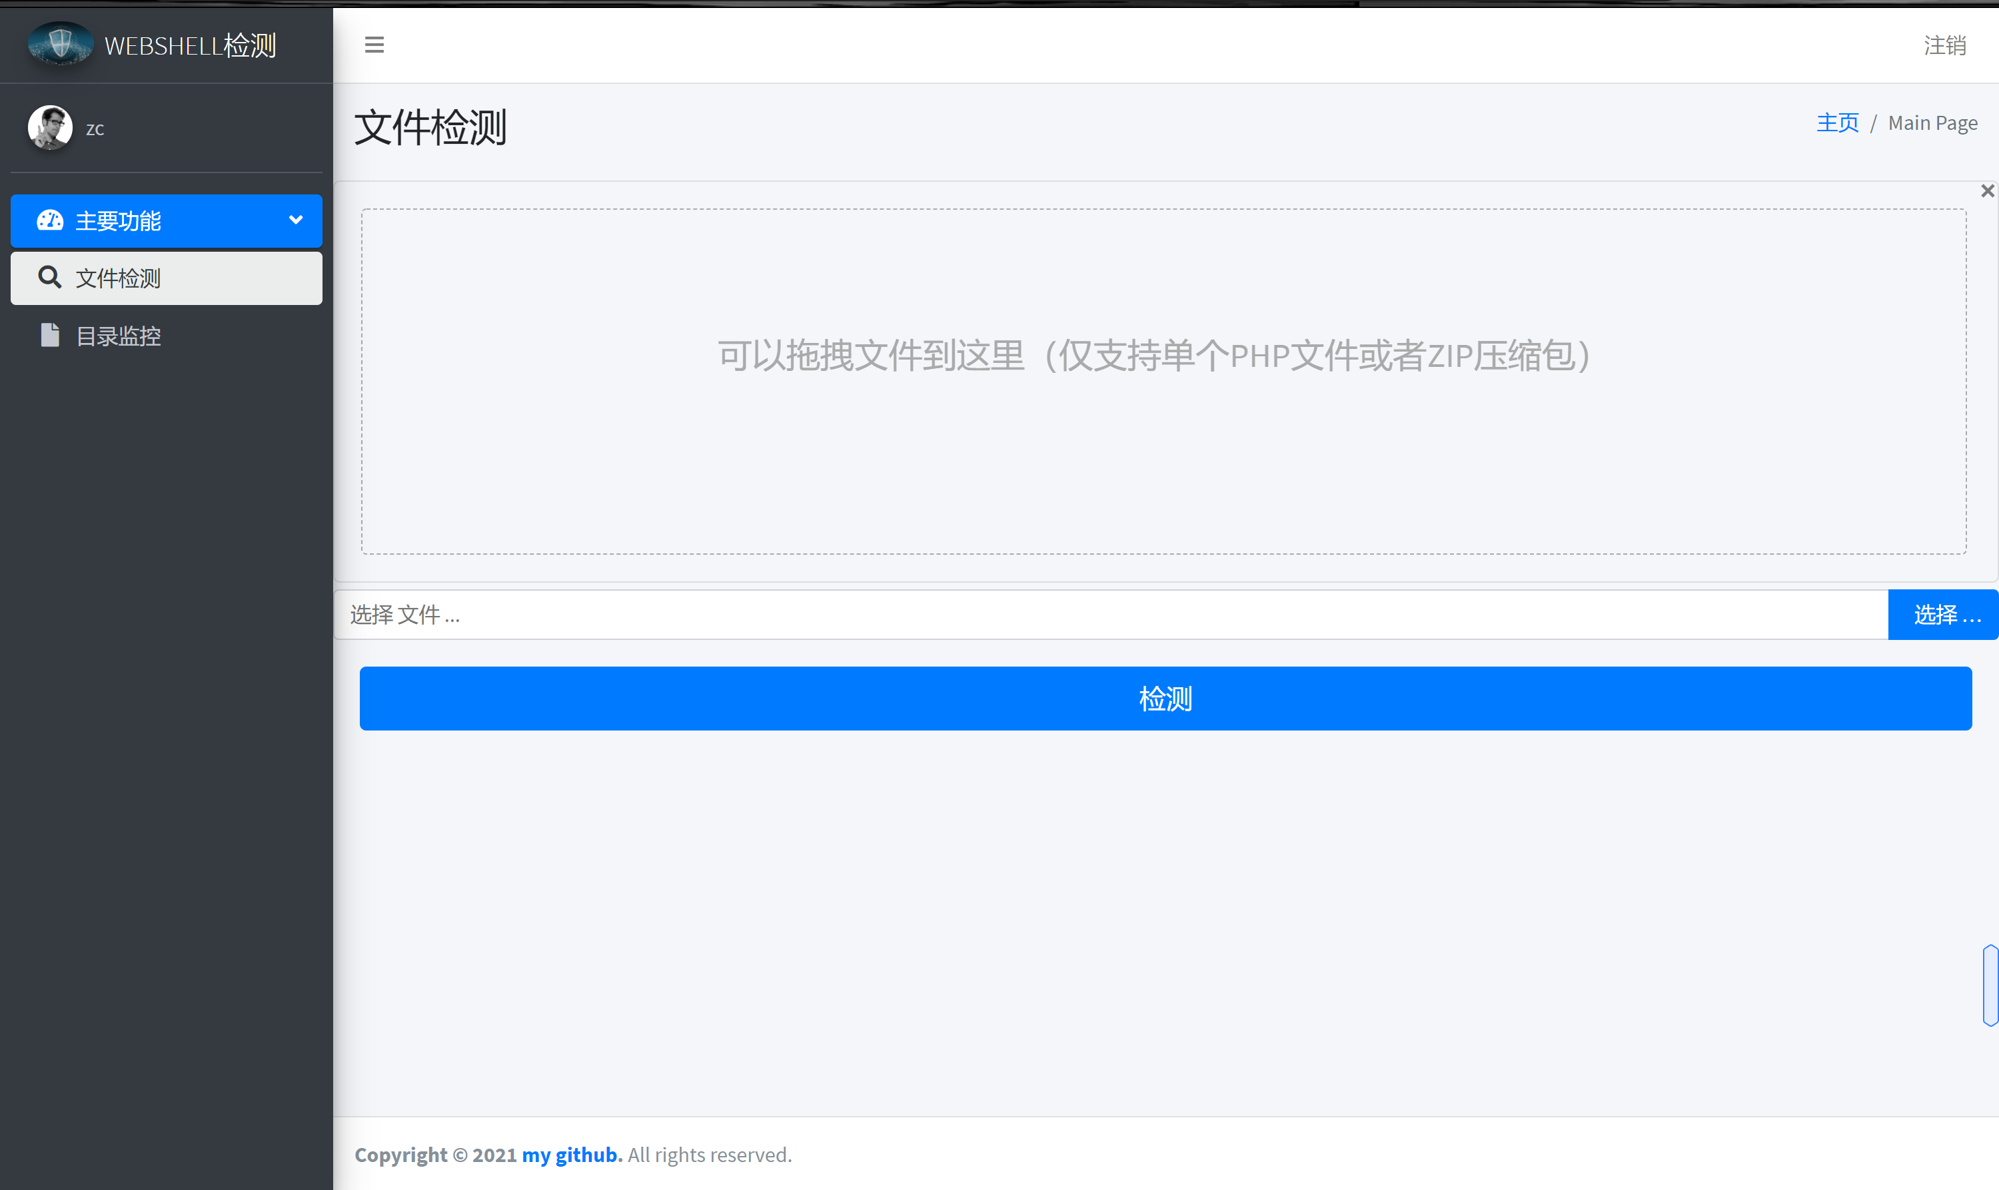Go to 主页 breadcrumb link
The image size is (1999, 1190).
1837,123
